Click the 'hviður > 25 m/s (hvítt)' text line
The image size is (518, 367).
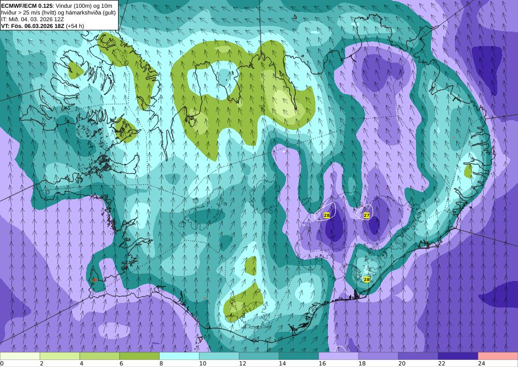tap(59, 12)
